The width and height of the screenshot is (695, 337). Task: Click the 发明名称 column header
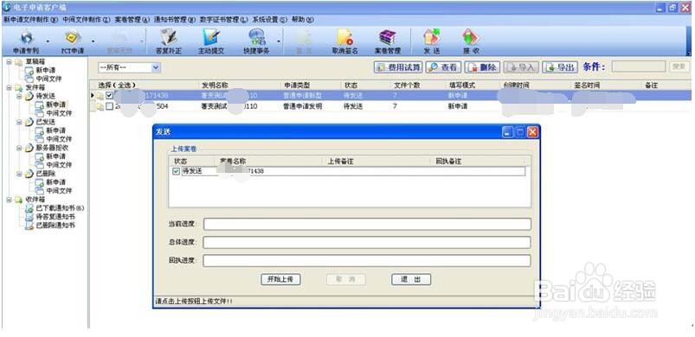(x=216, y=86)
